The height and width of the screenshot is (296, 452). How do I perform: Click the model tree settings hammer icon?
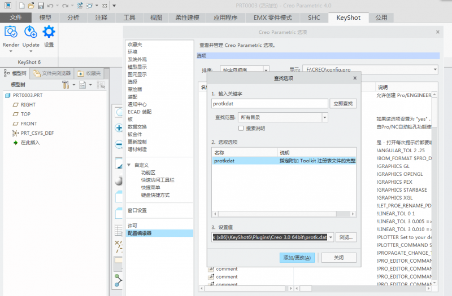(x=66, y=85)
